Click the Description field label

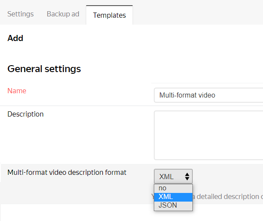[26, 114]
